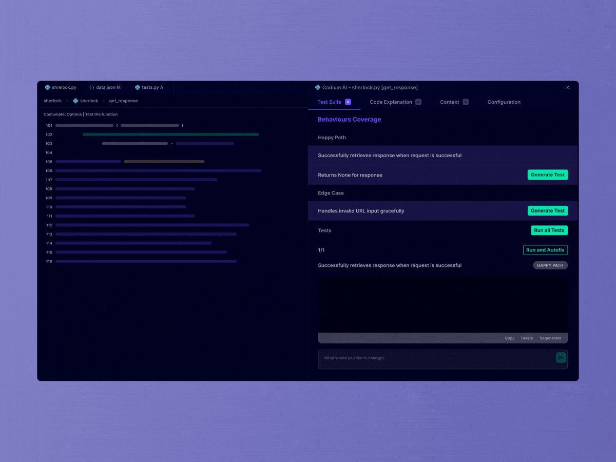Click Happy Path section label
Image resolution: width=616 pixels, height=462 pixels.
332,138
